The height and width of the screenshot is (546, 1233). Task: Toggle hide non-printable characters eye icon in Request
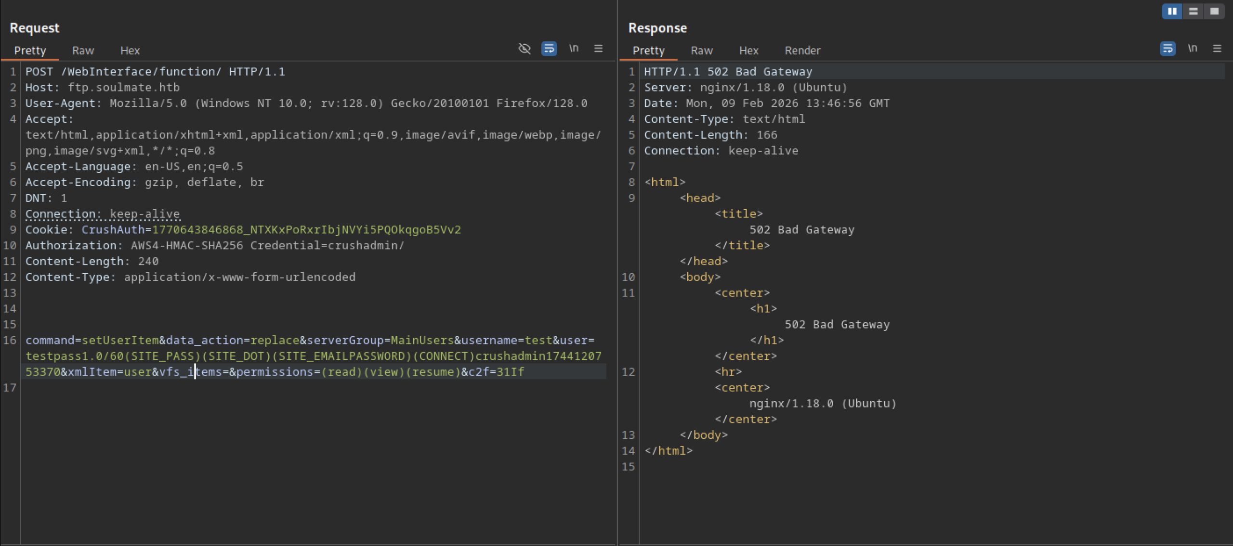point(524,49)
